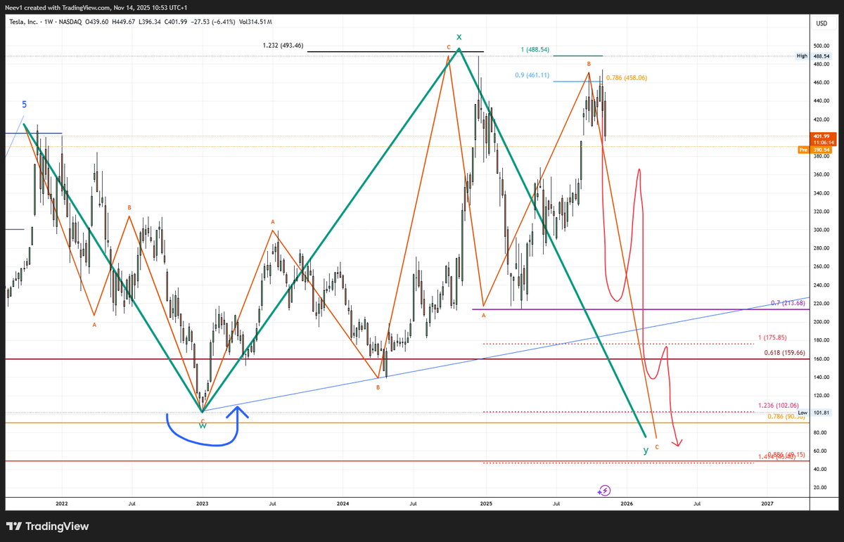Click the 2025 label on time axis
844x542 pixels.
485,503
